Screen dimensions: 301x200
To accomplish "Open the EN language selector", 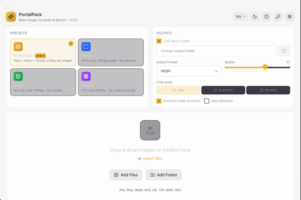I will coord(240,17).
